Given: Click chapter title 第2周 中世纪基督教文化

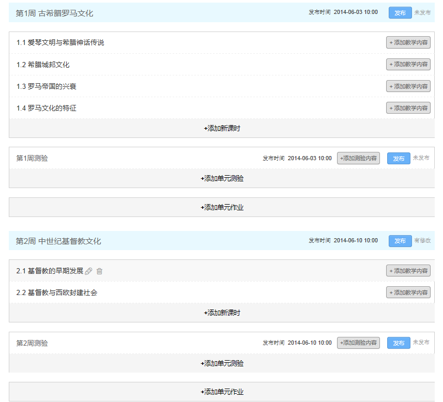Looking at the screenshot, I should pos(58,241).
